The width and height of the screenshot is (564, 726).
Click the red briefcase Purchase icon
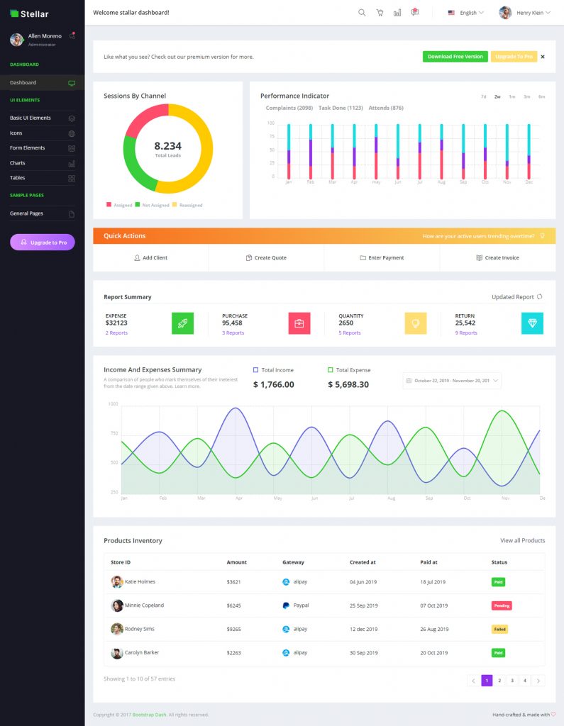pyautogui.click(x=299, y=323)
